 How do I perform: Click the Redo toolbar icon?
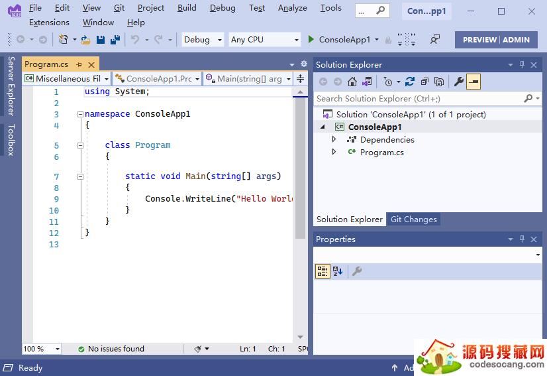click(158, 40)
